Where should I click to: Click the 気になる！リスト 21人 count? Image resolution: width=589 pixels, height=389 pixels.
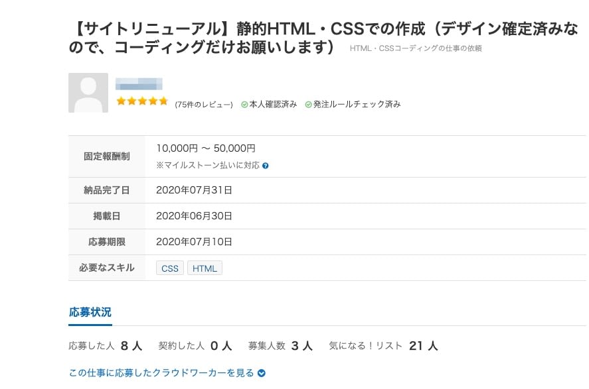(x=383, y=345)
